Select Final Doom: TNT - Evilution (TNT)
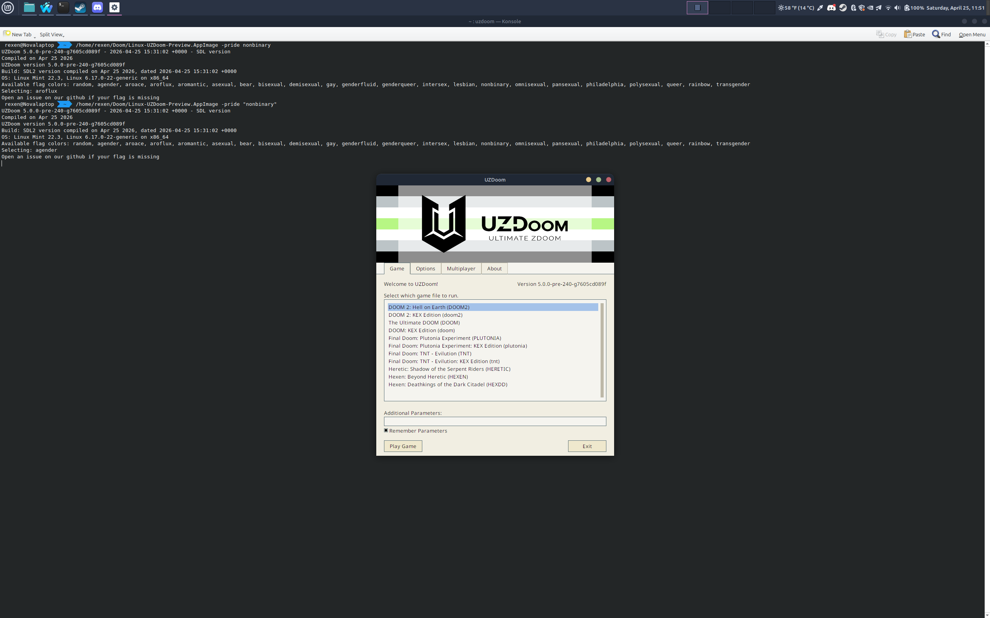This screenshot has height=618, width=990. coord(493,353)
